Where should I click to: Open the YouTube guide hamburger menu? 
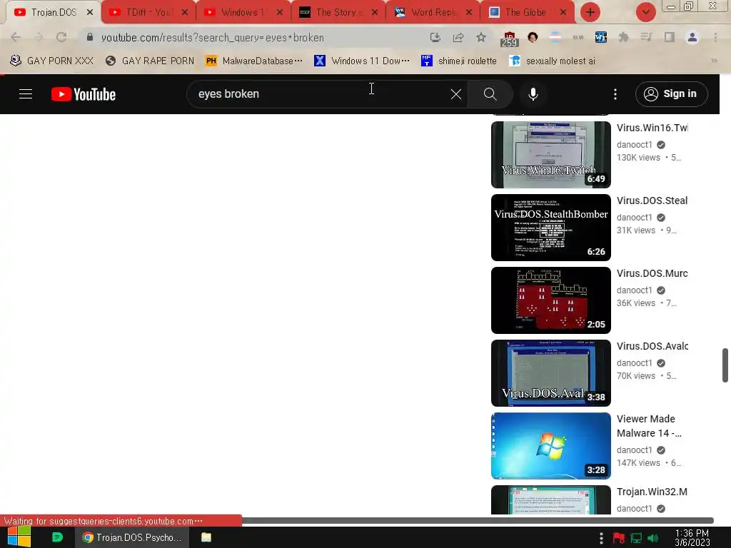26,94
